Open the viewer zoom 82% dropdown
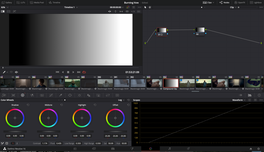The width and height of the screenshot is (264, 152). click(4, 7)
